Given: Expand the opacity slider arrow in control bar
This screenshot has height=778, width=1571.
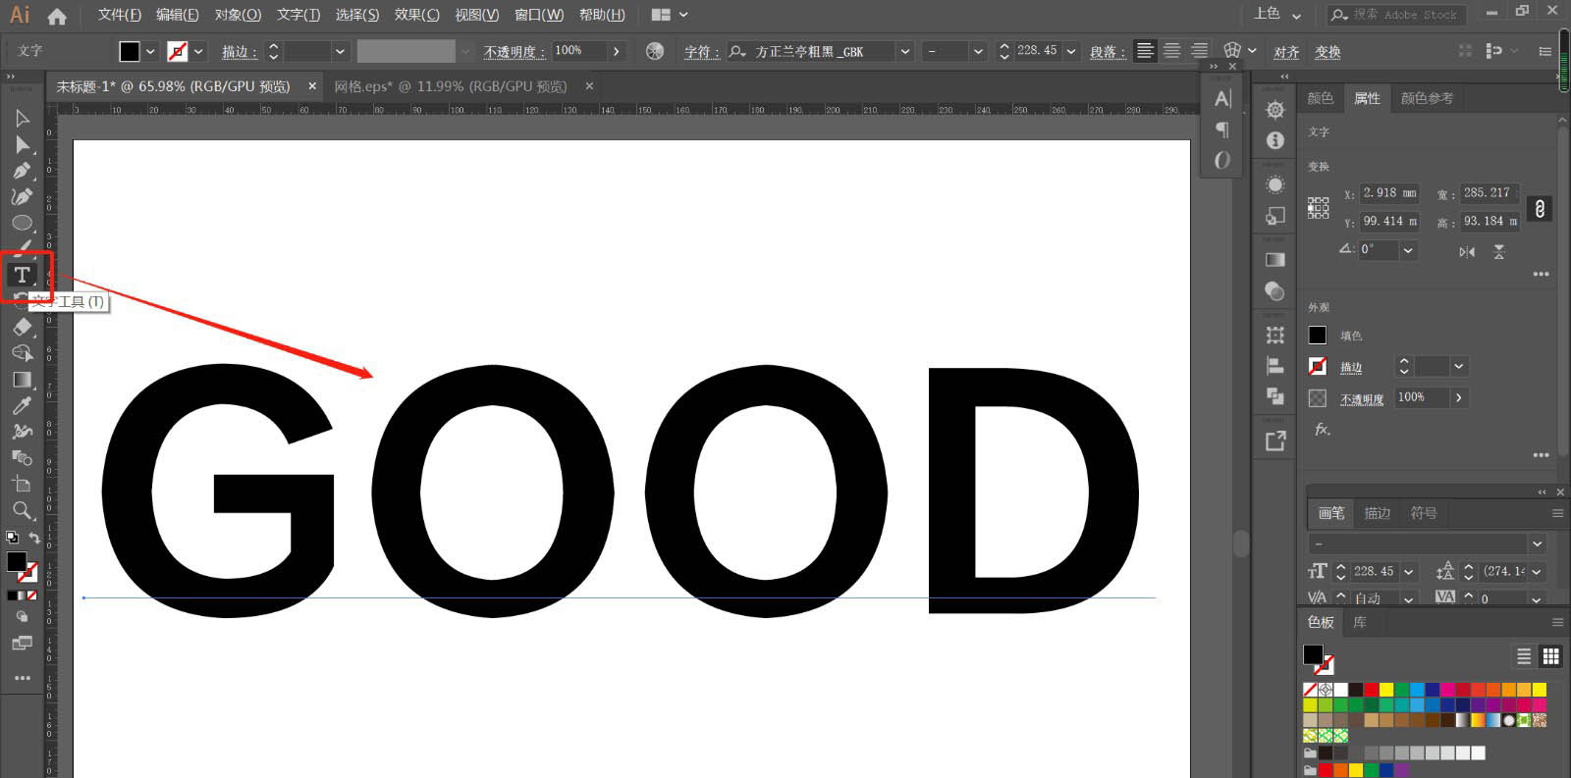Looking at the screenshot, I should (x=616, y=51).
